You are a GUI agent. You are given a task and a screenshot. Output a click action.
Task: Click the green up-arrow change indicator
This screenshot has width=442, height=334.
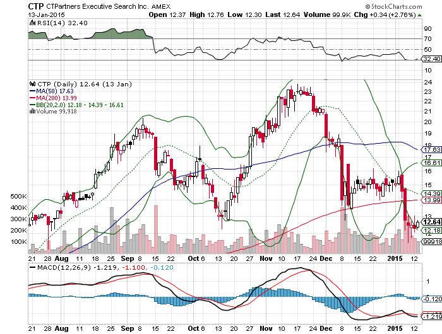point(420,15)
